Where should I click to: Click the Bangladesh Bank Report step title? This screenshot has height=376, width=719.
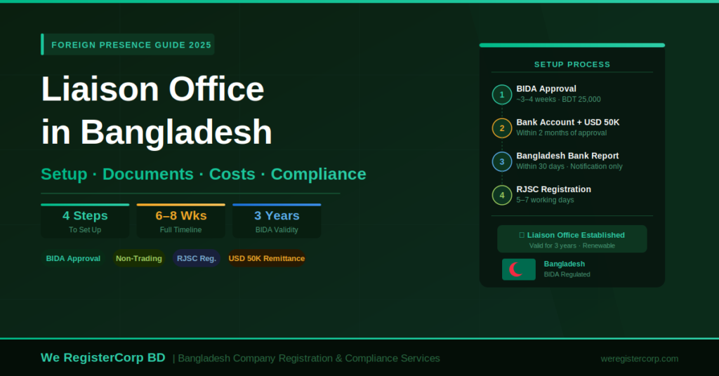567,156
